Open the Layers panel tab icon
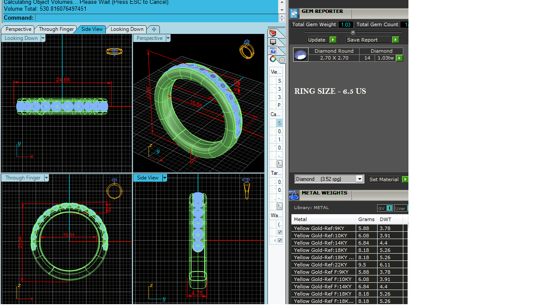The width and height of the screenshot is (546, 305). [x=273, y=33]
